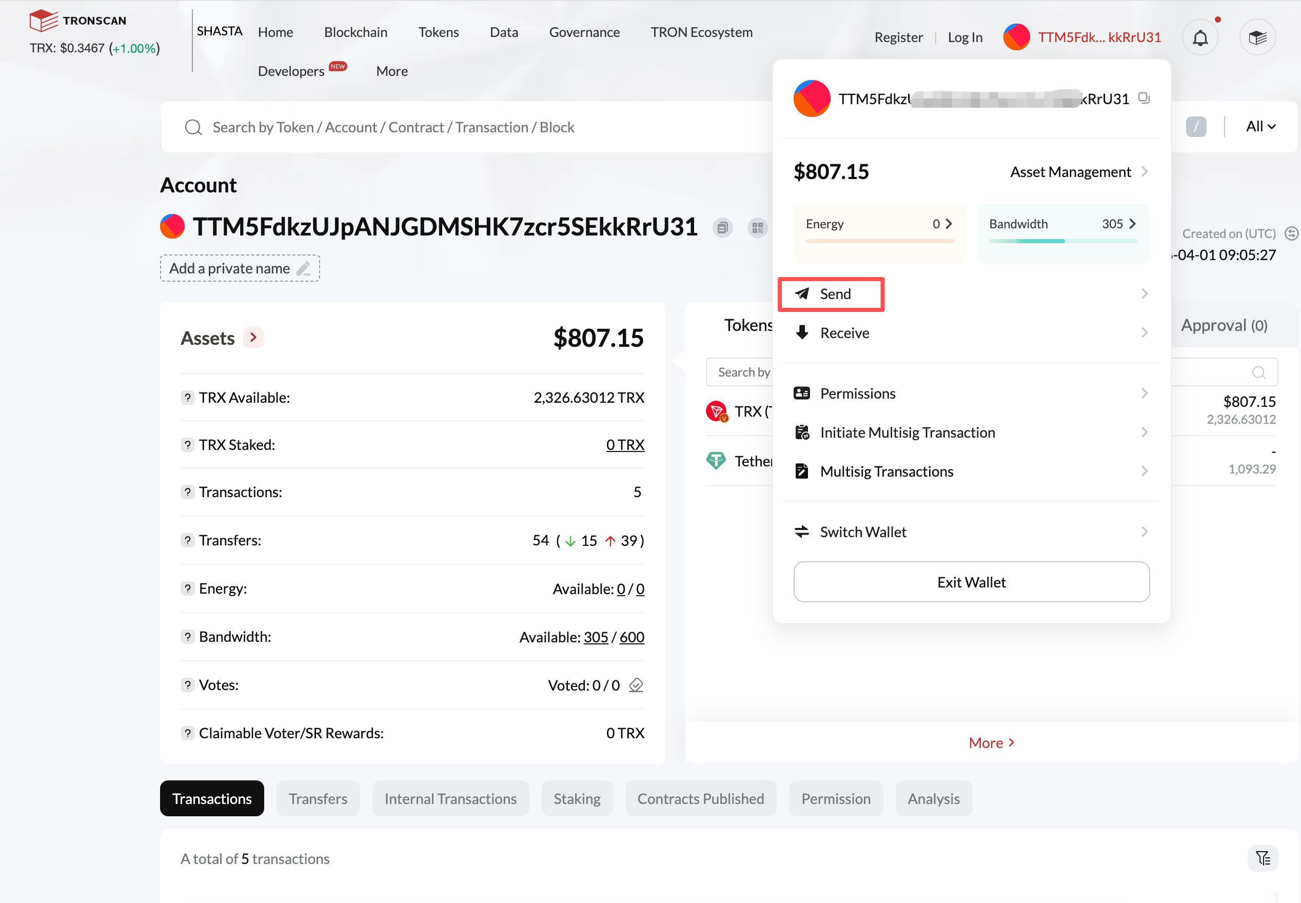Click the vote edit icon next to Voted
The height and width of the screenshot is (903, 1301).
(x=636, y=685)
